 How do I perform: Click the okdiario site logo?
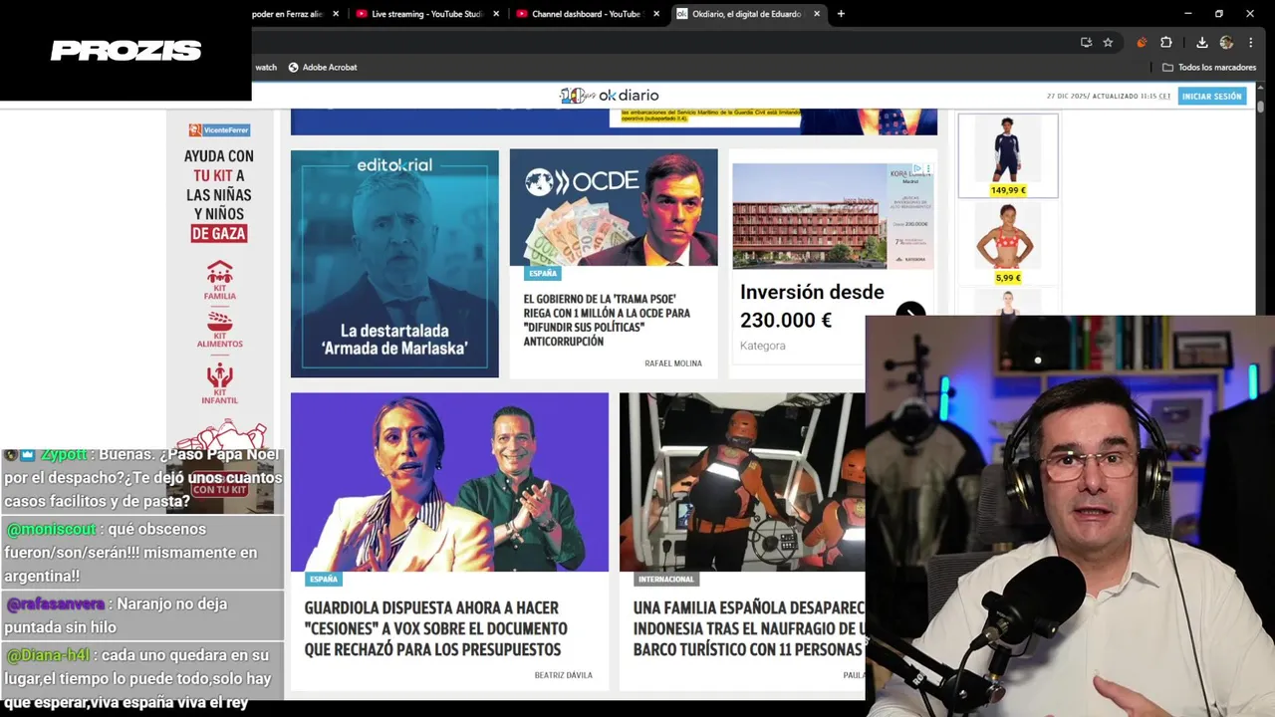609,96
